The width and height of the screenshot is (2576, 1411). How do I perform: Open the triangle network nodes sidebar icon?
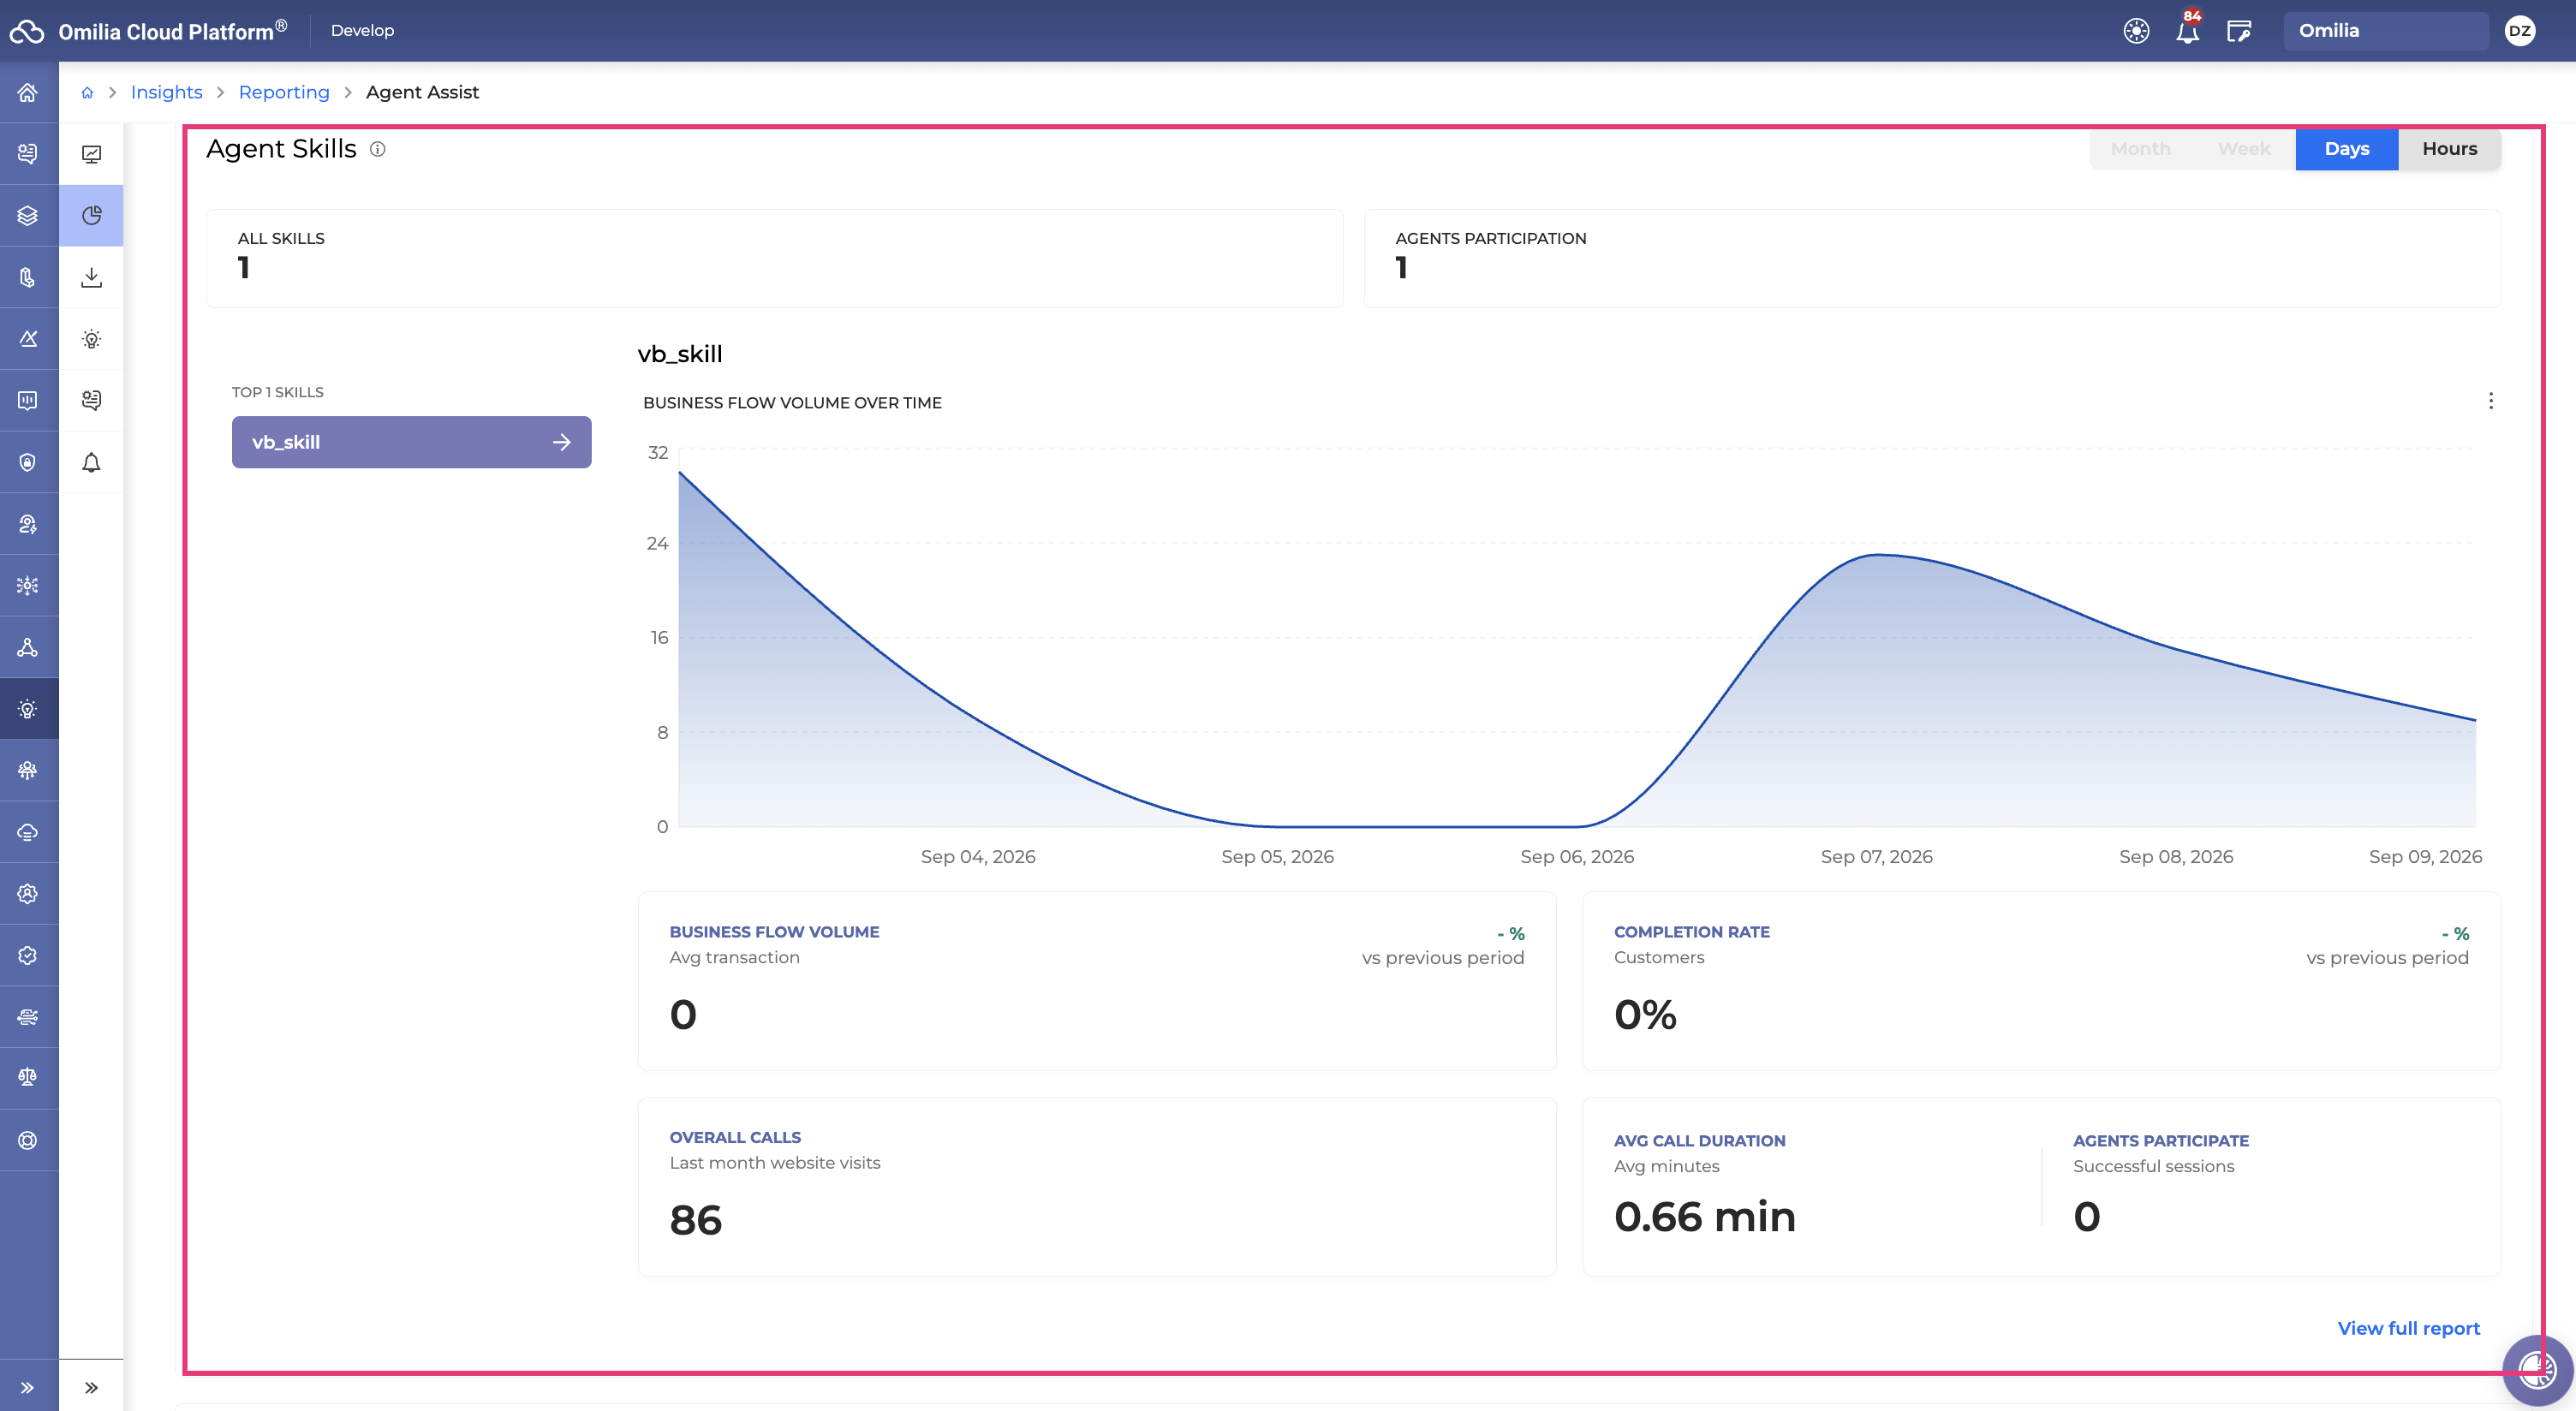tap(28, 647)
